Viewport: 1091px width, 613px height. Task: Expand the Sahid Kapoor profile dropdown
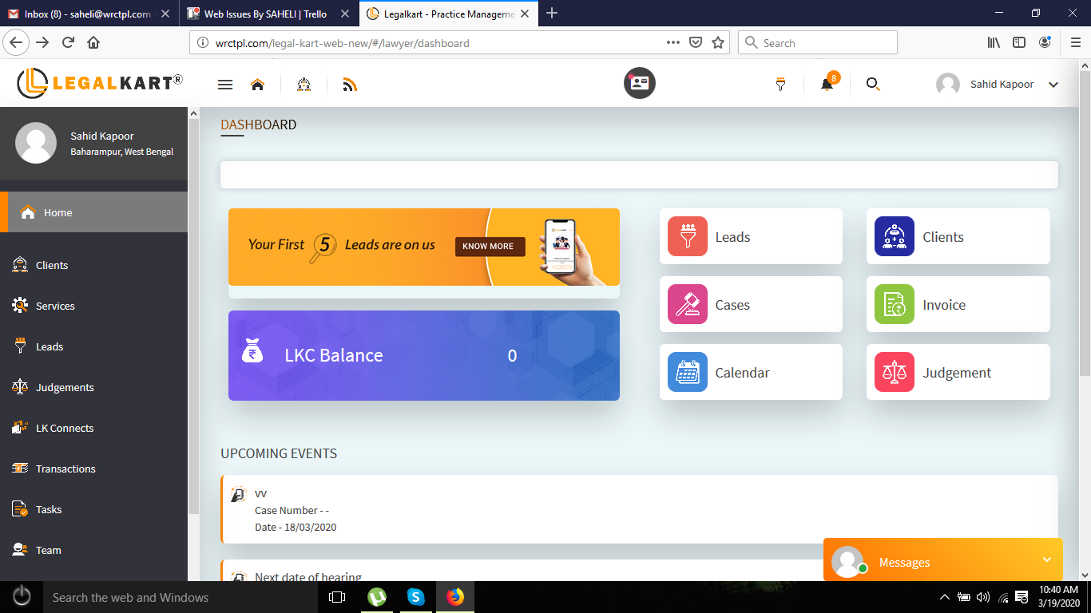pos(1053,85)
